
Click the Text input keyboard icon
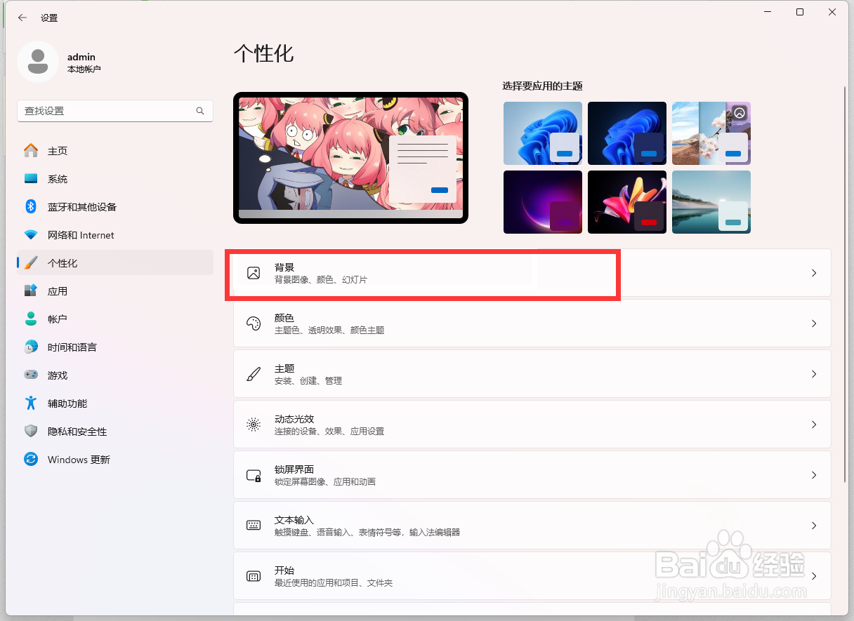coord(254,526)
